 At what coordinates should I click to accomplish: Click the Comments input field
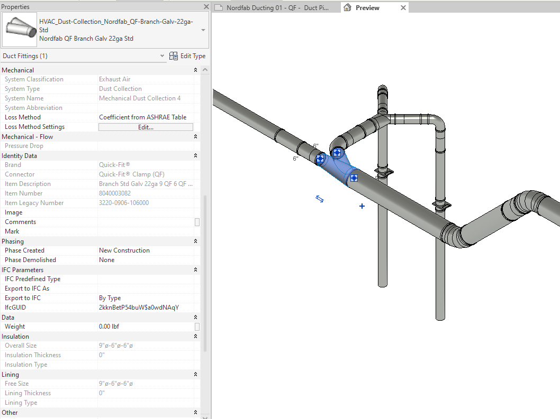pos(143,221)
